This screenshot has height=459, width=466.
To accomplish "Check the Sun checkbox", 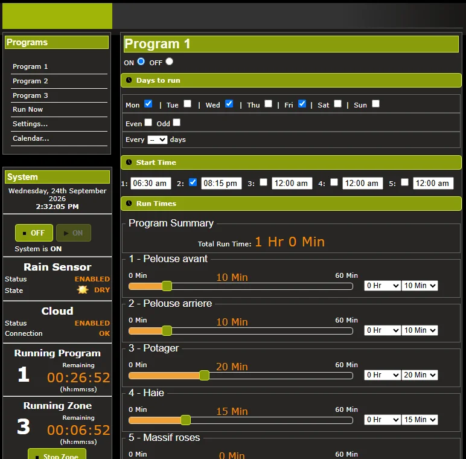I will point(375,104).
